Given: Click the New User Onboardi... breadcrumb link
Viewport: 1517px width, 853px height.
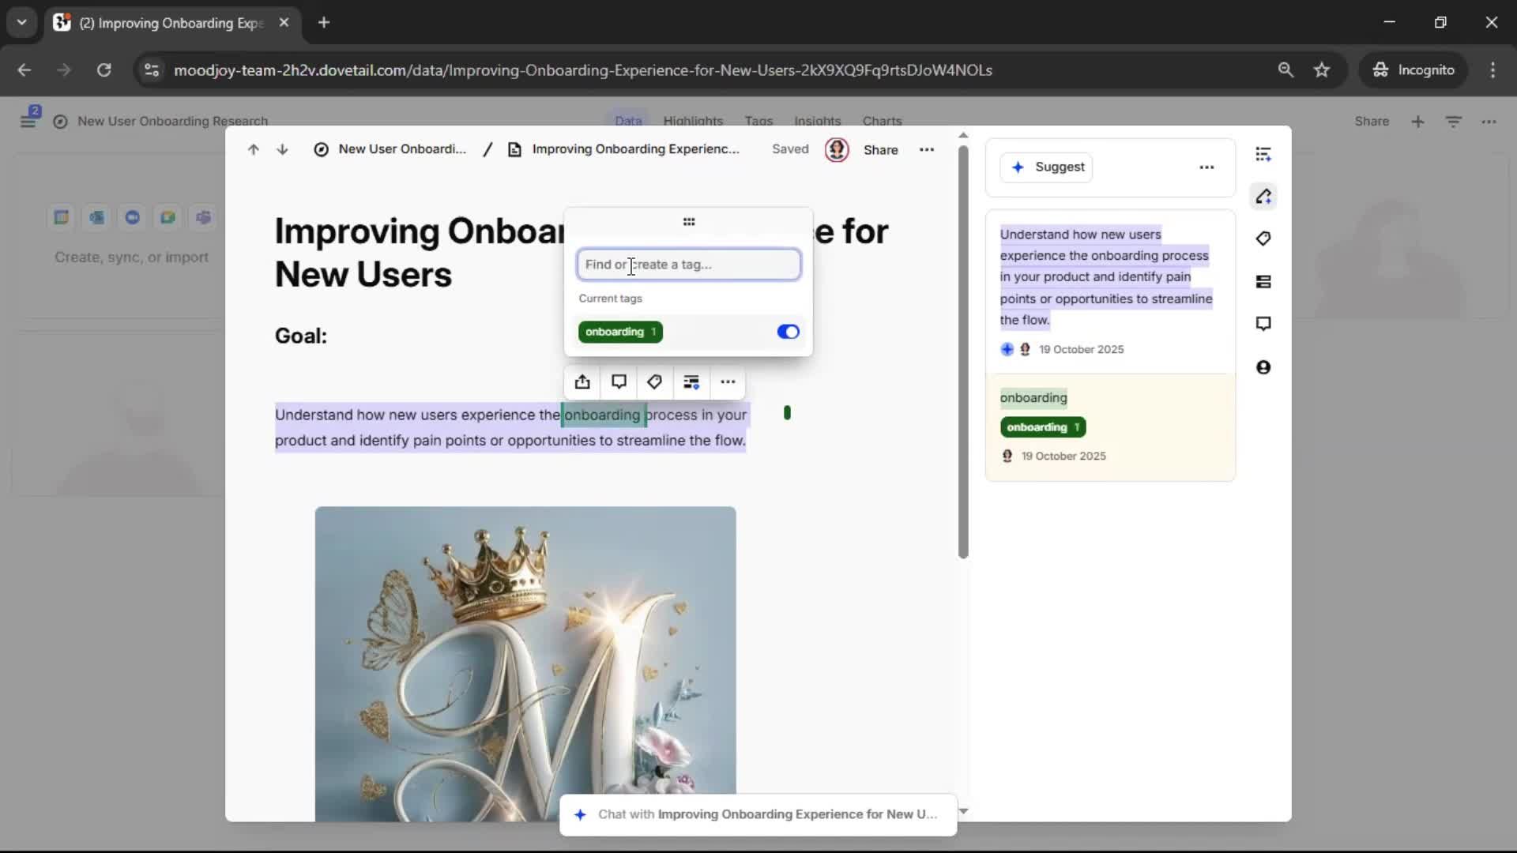Looking at the screenshot, I should click(x=401, y=149).
